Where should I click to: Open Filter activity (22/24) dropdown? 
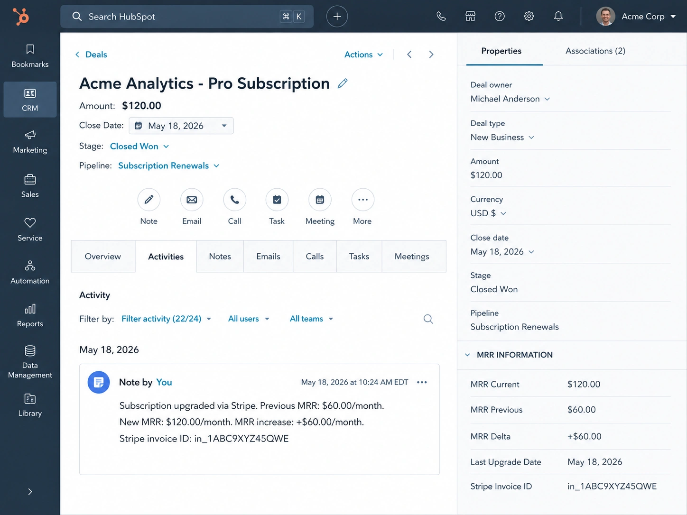click(166, 319)
